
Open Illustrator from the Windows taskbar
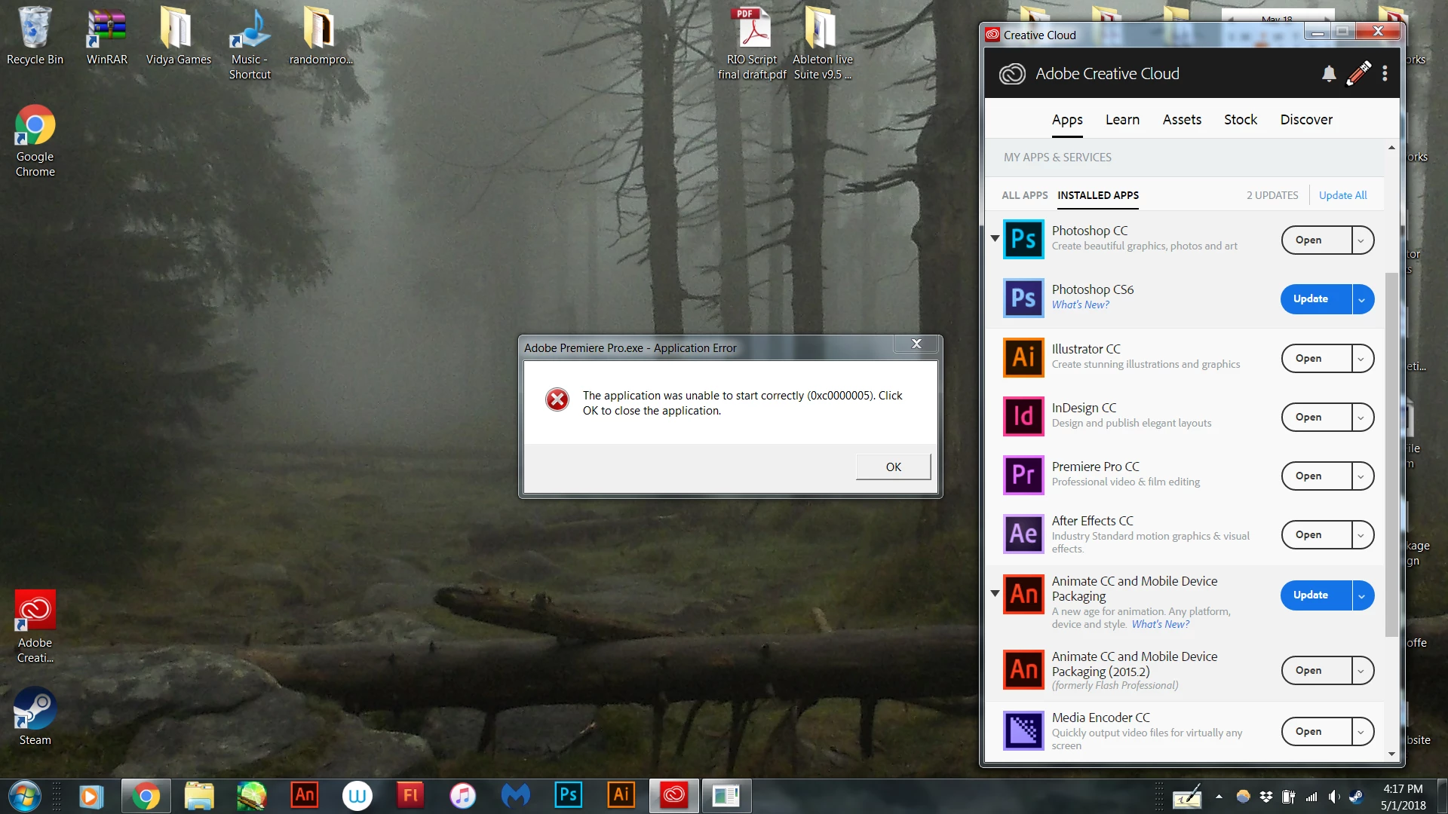(621, 795)
